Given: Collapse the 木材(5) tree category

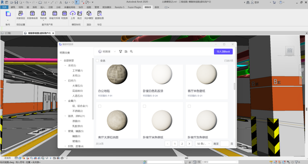Looking at the screenshot, I should point(65,65).
